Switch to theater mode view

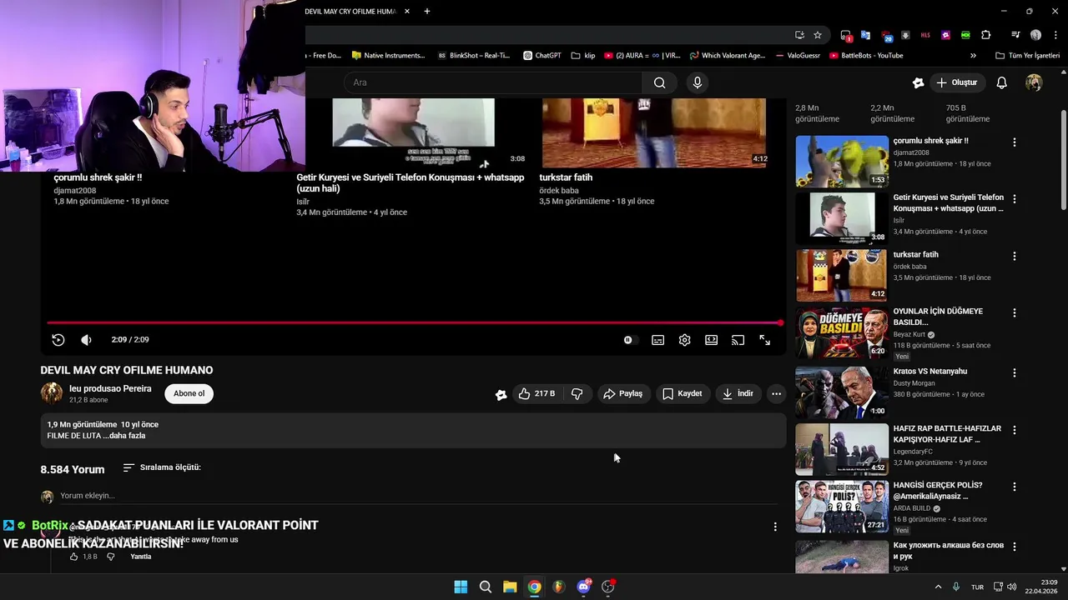(x=711, y=340)
